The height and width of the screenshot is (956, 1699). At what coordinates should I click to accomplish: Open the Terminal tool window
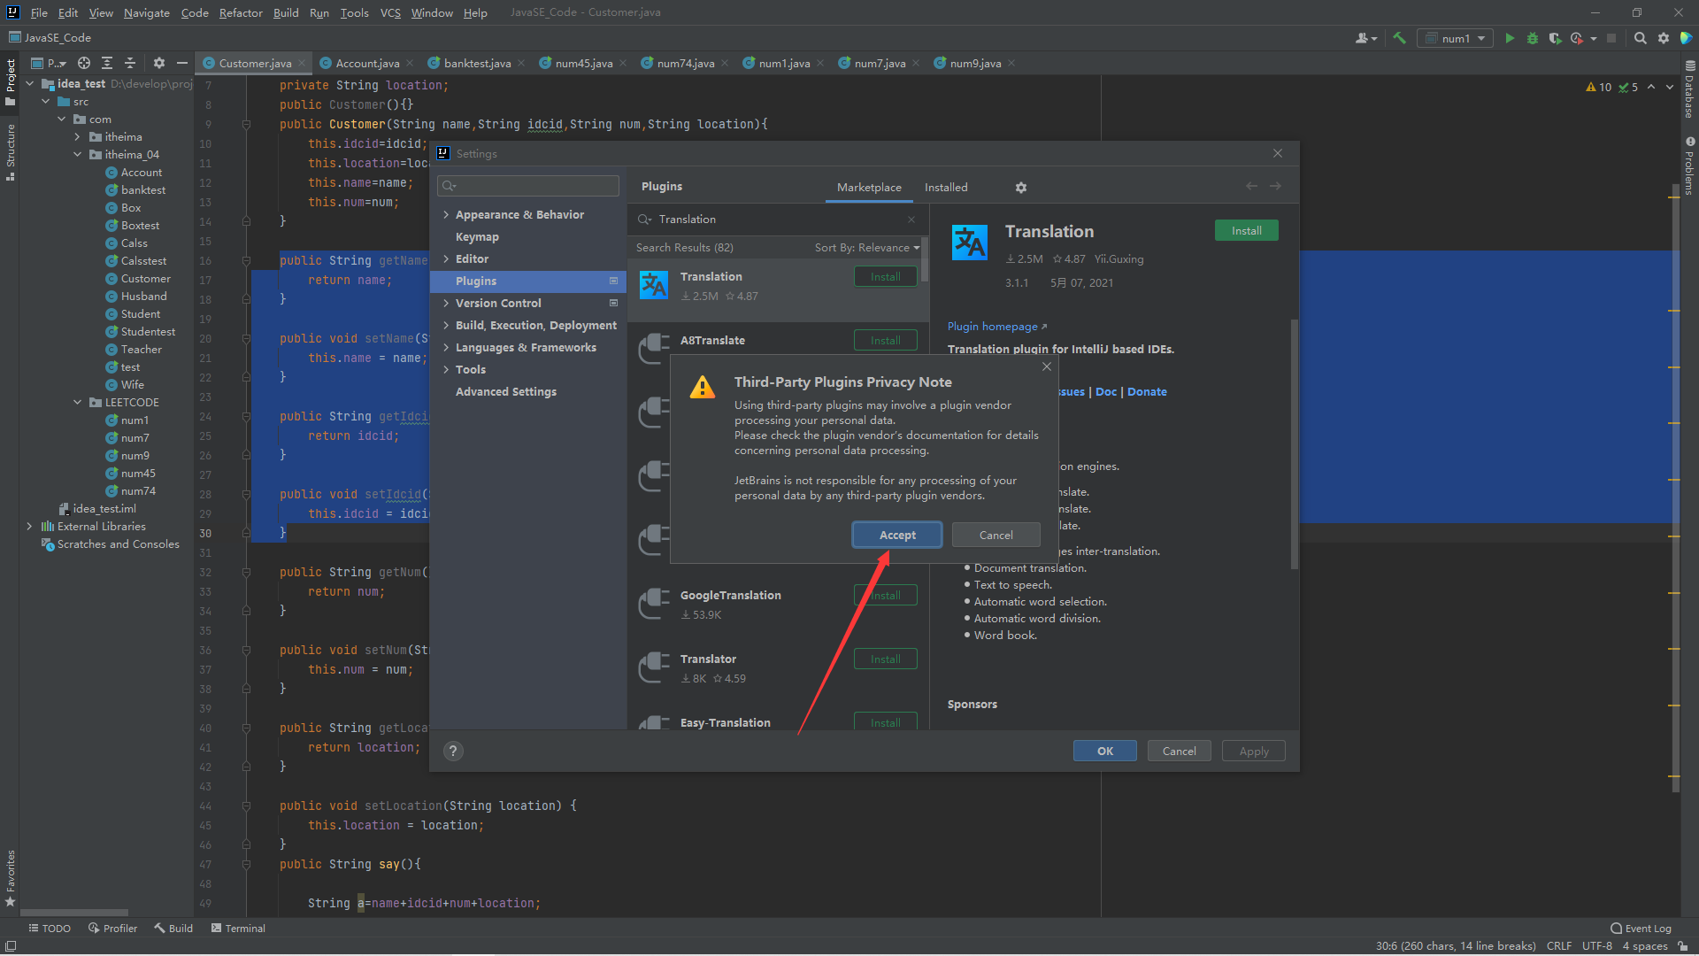tap(238, 928)
